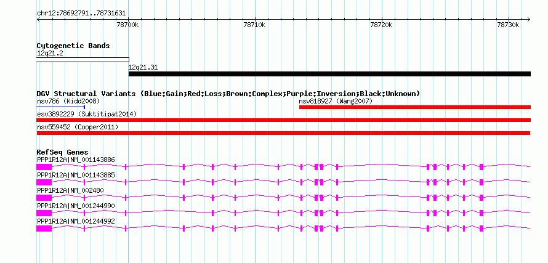The image size is (548, 263).
Task: Click the red esv3892229 loss bar
Action: (x=284, y=120)
